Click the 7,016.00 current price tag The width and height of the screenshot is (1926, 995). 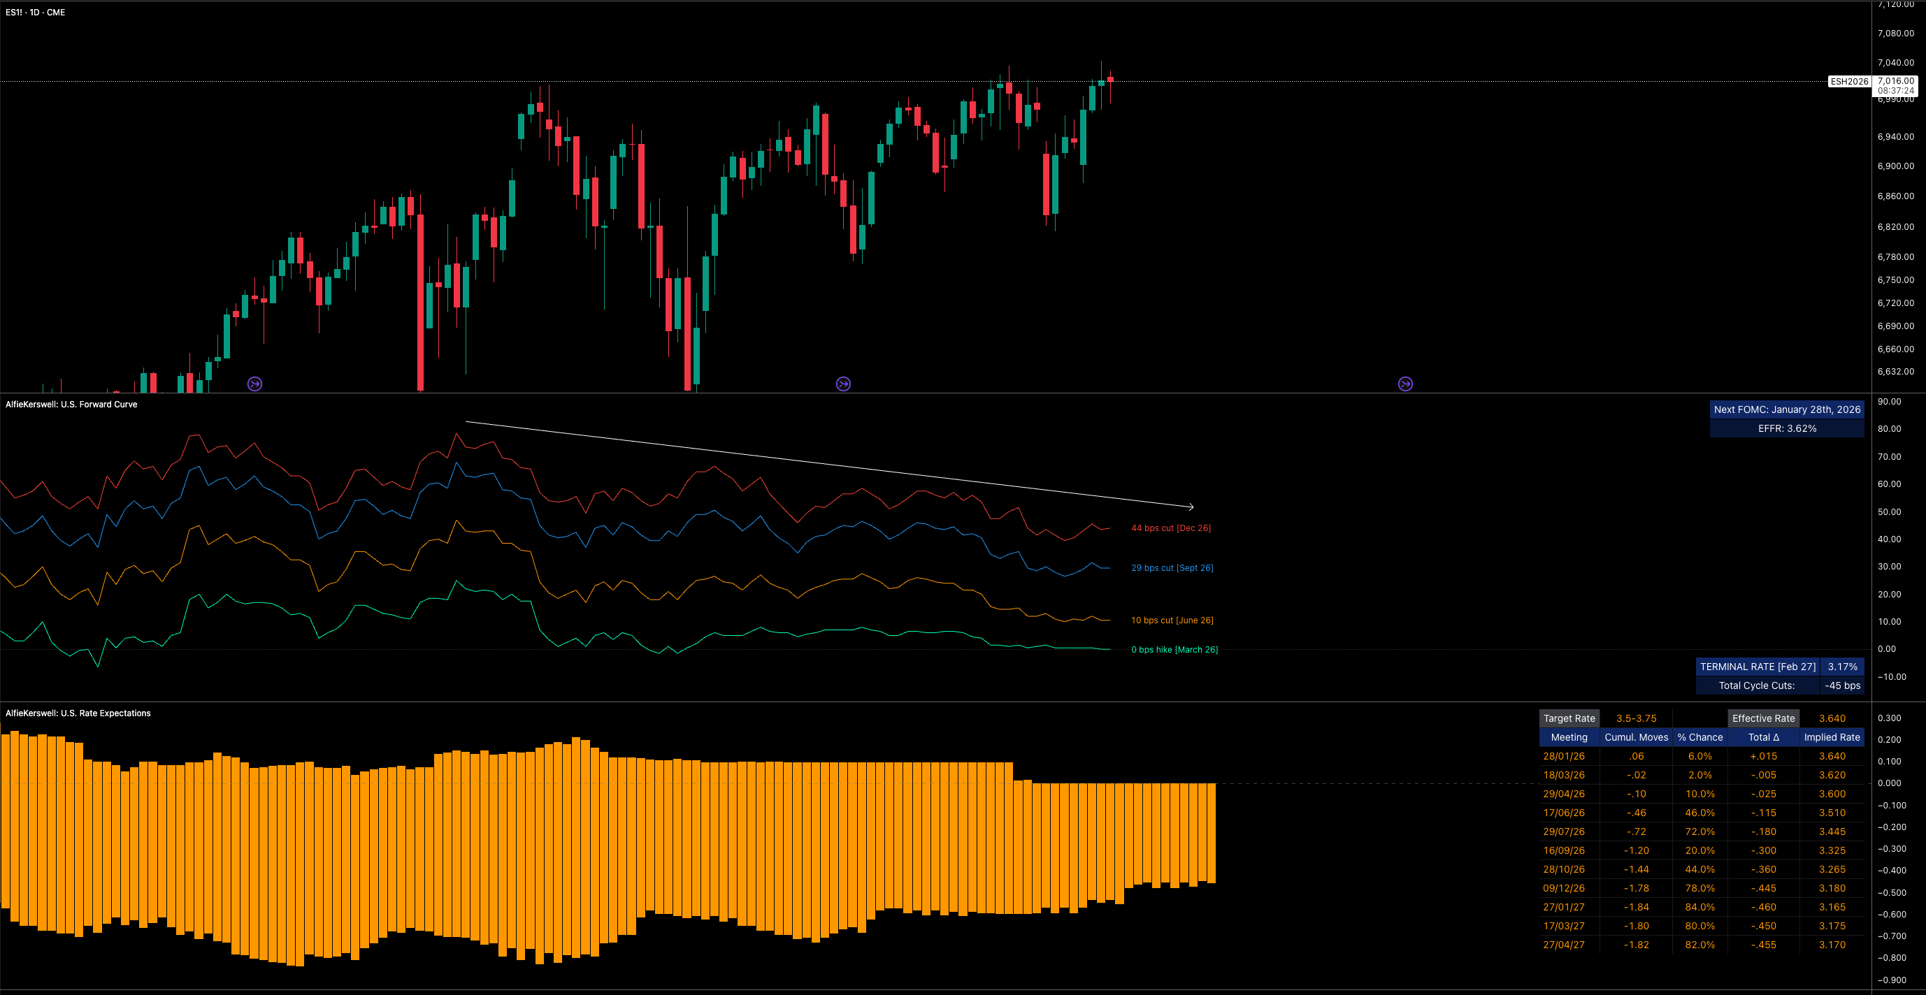(x=1896, y=81)
